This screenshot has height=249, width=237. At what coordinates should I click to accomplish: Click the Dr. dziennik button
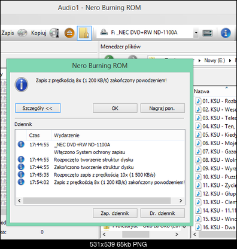coord(162,213)
